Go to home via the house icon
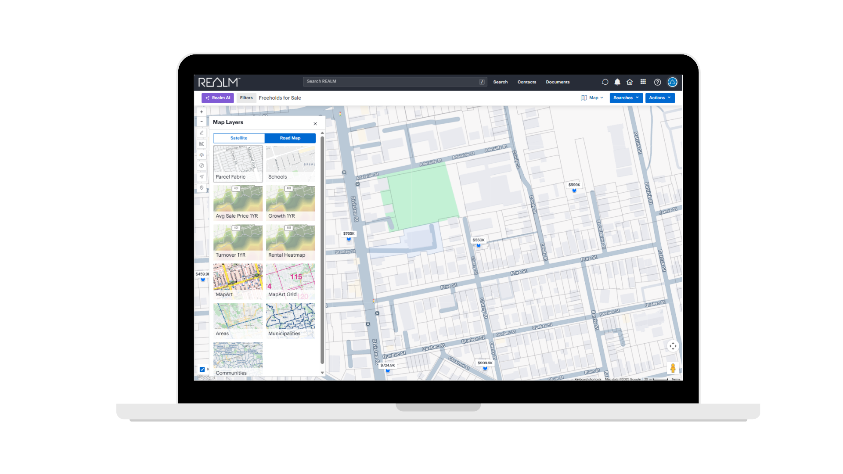Viewport: 843px width, 474px height. pyautogui.click(x=630, y=82)
